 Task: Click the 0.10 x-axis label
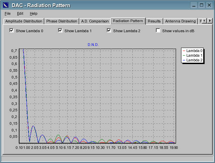click(19, 148)
